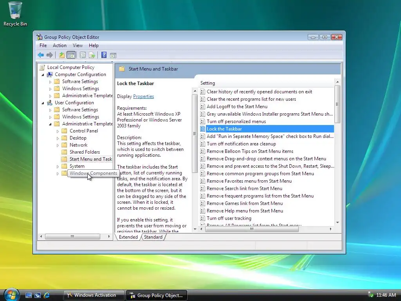Launch Internet Explorer from quick launch
This screenshot has width=401, height=301.
tap(47, 296)
